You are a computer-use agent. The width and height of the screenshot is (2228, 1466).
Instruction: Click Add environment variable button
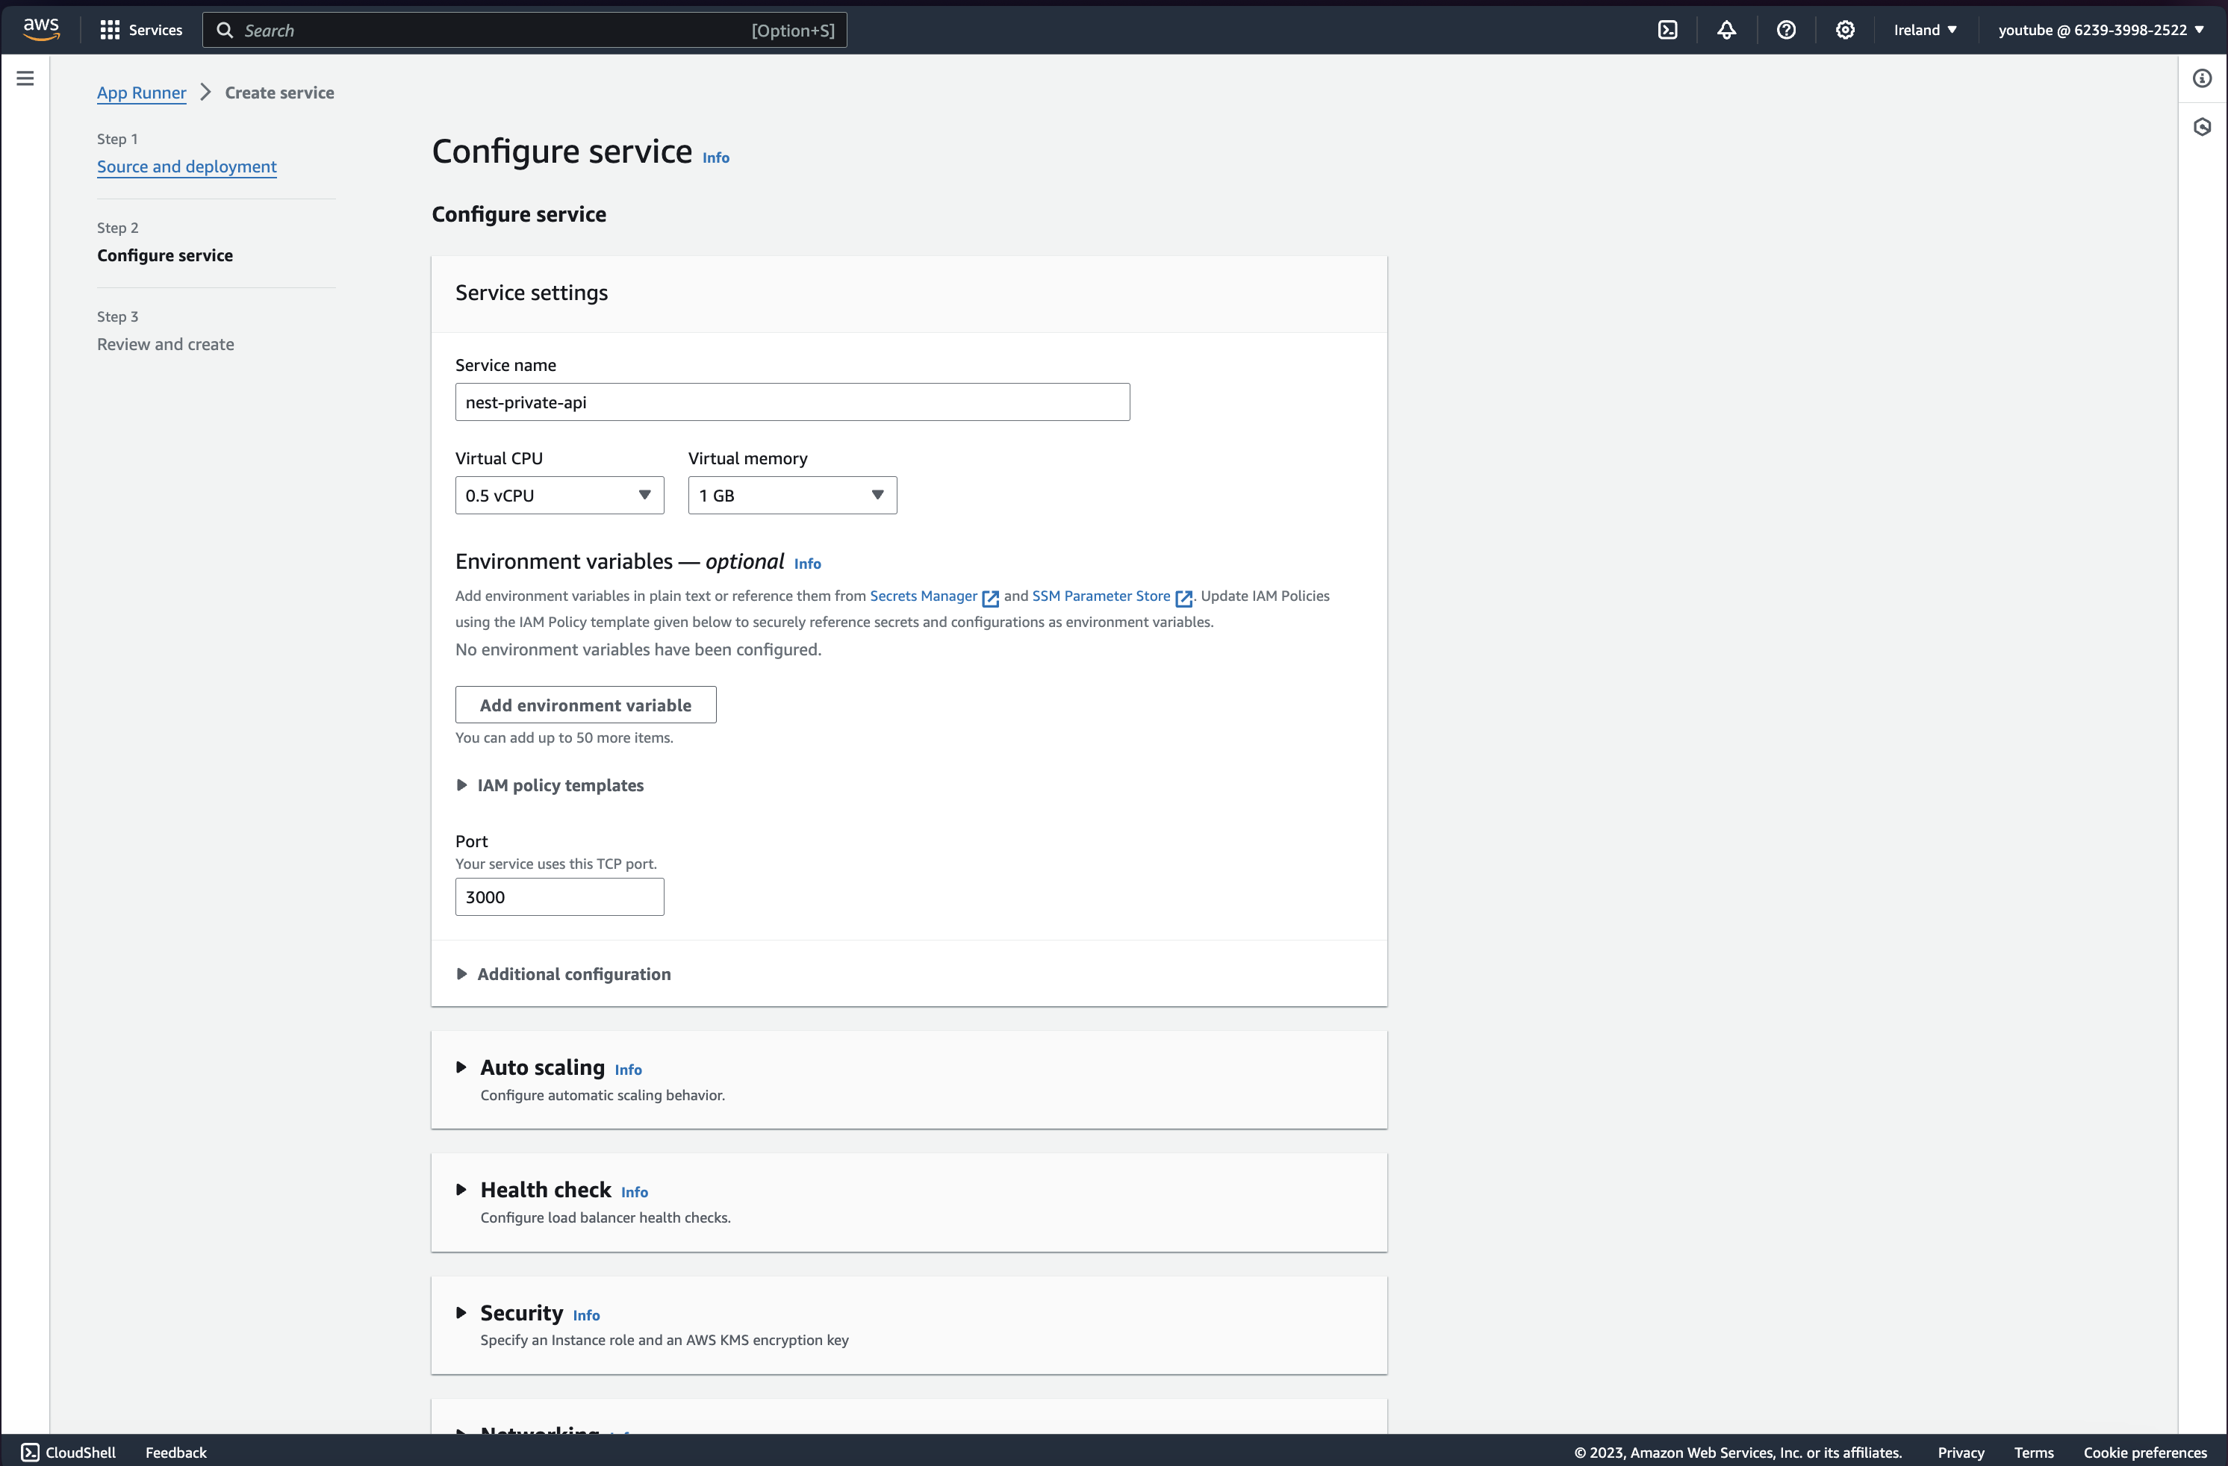[585, 704]
